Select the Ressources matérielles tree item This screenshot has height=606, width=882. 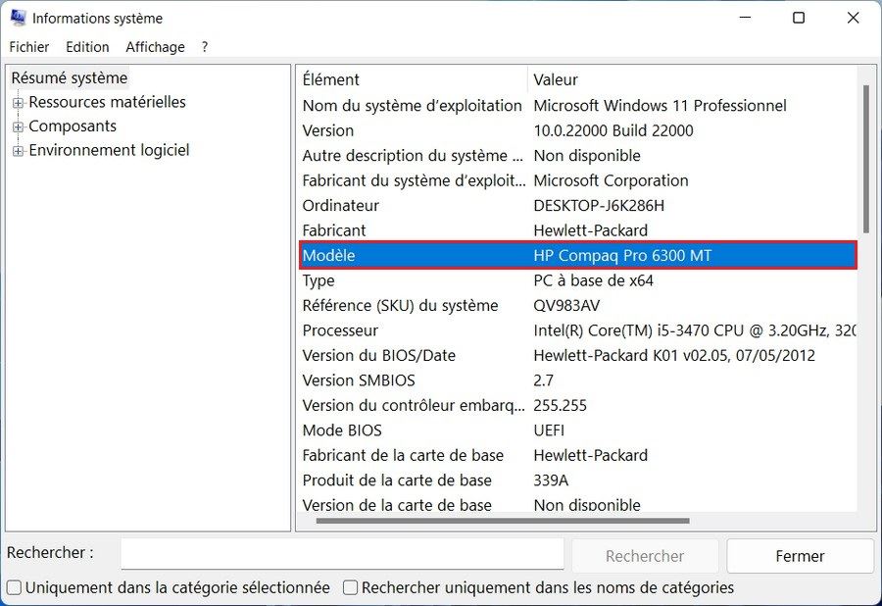pos(107,102)
